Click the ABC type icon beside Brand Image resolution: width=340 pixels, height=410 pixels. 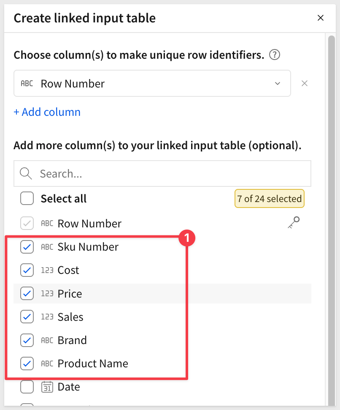coord(47,340)
